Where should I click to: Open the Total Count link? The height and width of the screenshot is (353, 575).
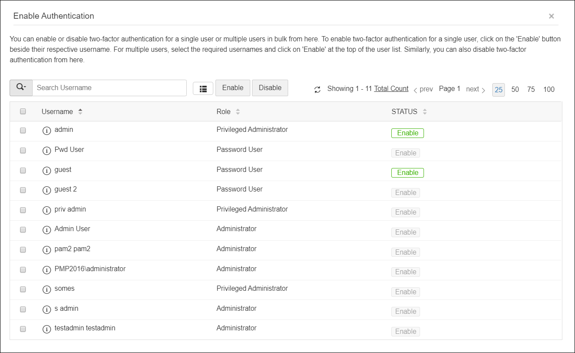pyautogui.click(x=391, y=89)
